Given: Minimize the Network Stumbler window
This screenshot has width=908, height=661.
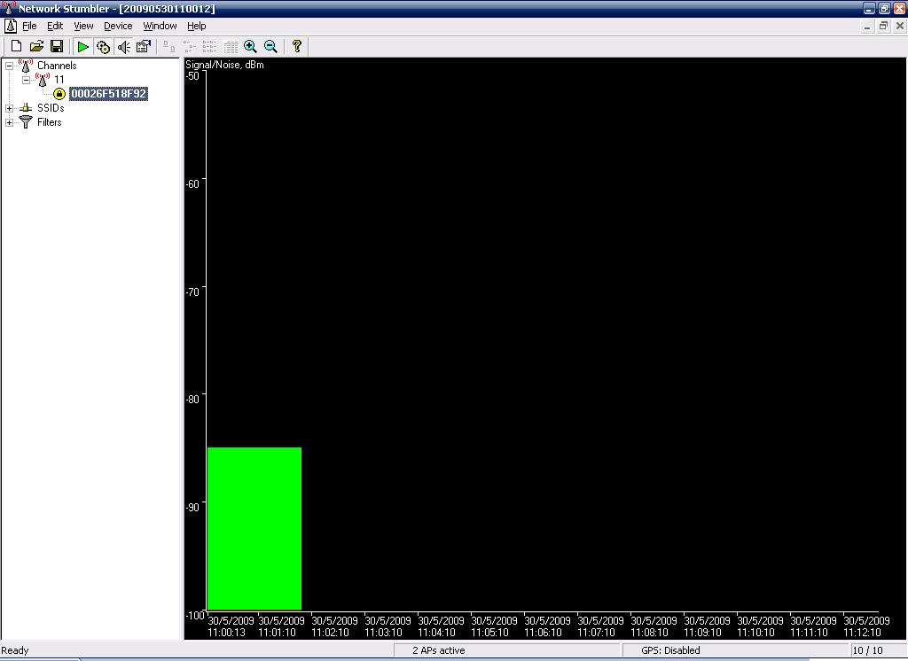Looking at the screenshot, I should [869, 8].
